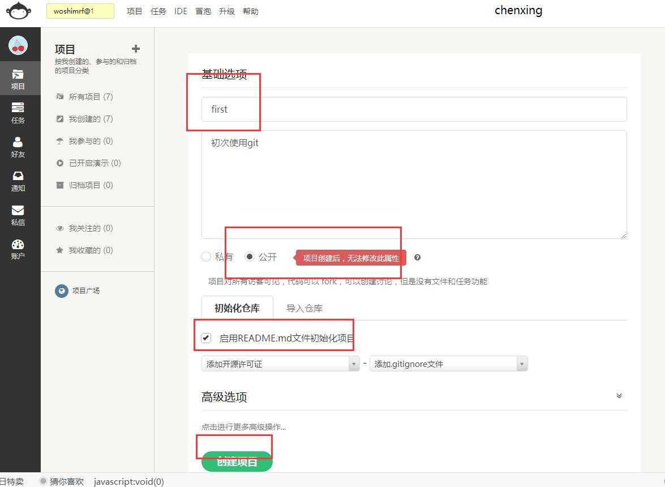This screenshot has width=665, height=487.
Task: Open 好友 in the dark sidebar
Action: click(x=18, y=147)
